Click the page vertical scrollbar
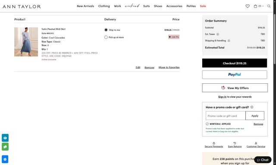Viewport: 276px width, 165px height. [275, 39]
